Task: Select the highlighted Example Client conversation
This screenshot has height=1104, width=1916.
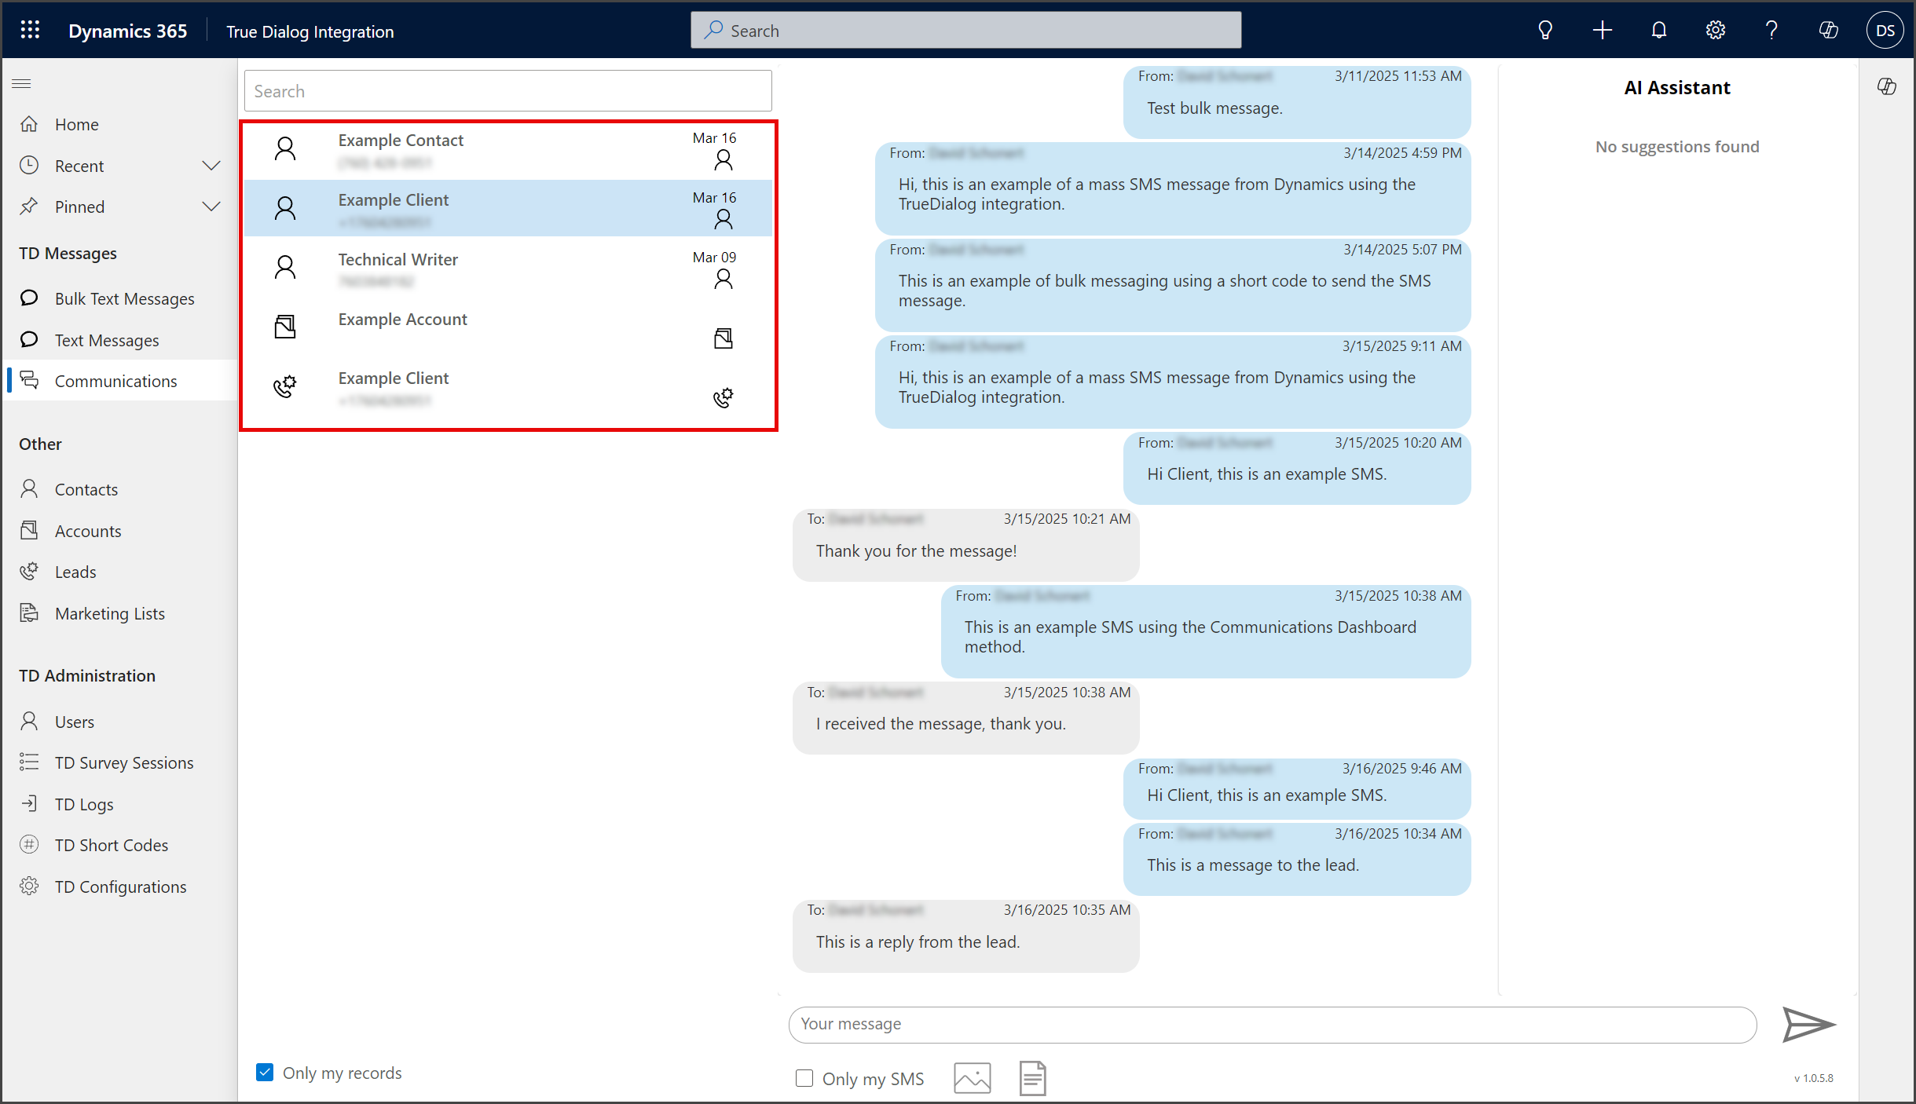Action: (x=507, y=208)
